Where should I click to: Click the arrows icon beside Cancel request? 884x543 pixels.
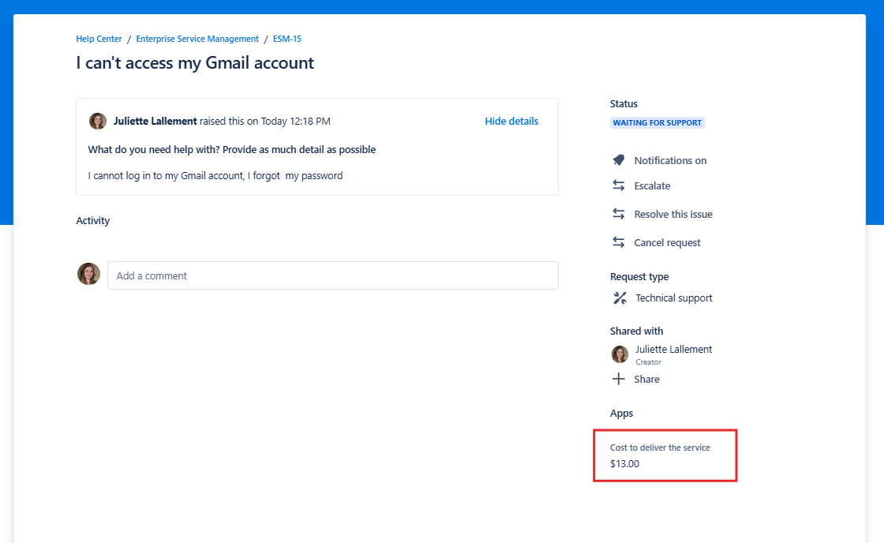619,242
